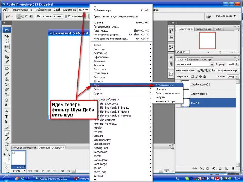This screenshot has width=243, height=182.
Task: Select the Slice tool
Action: point(6,62)
